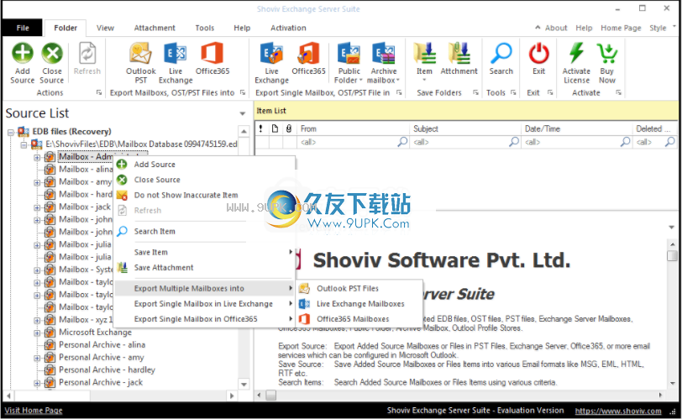
Task: Click the importance column header icon
Action: pyautogui.click(x=260, y=128)
